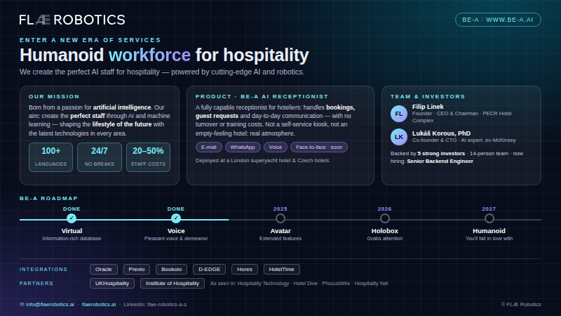Click the envelope icon before the email
The image size is (561, 316).
[22, 304]
